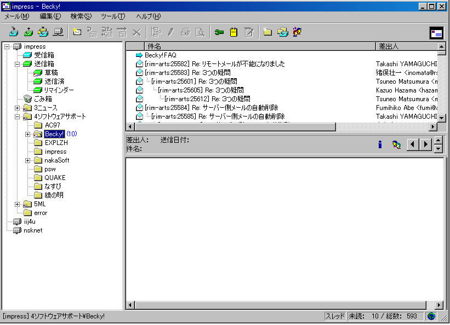Open remote mailbox computer icon
This screenshot has height=325, width=450.
point(58,32)
